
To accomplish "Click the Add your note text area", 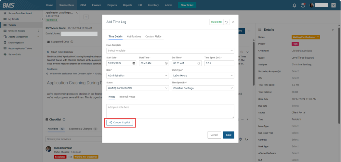I will coord(170,111).
